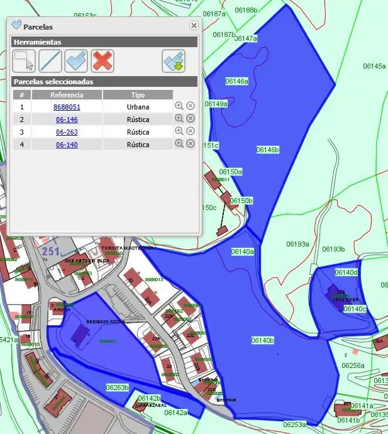
Task: Open reference link 8688051
Action: pos(67,107)
